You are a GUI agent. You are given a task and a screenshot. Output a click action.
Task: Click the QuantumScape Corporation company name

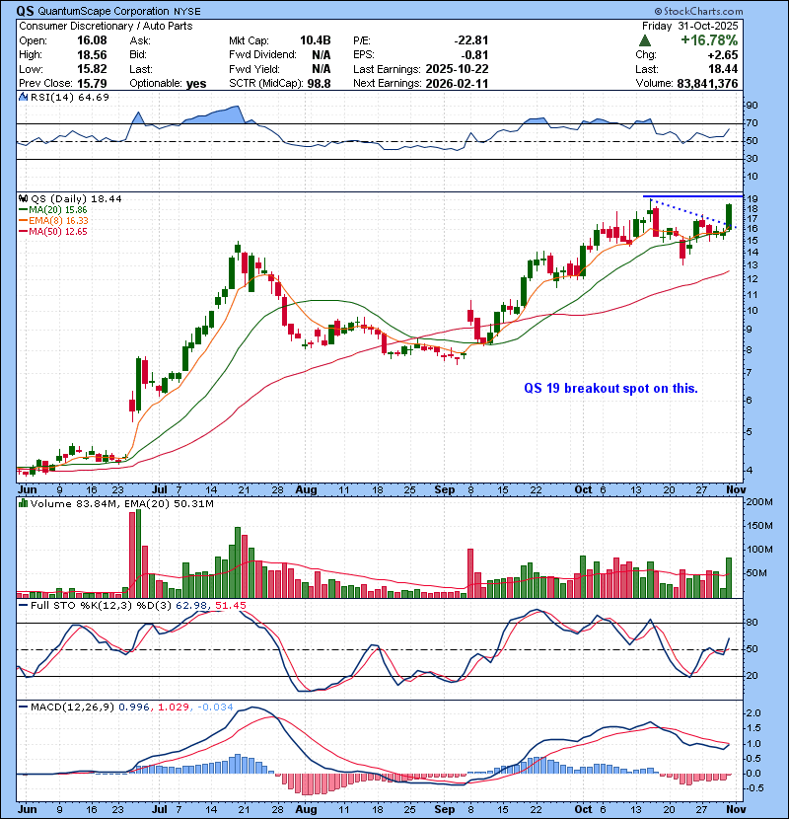pos(104,11)
